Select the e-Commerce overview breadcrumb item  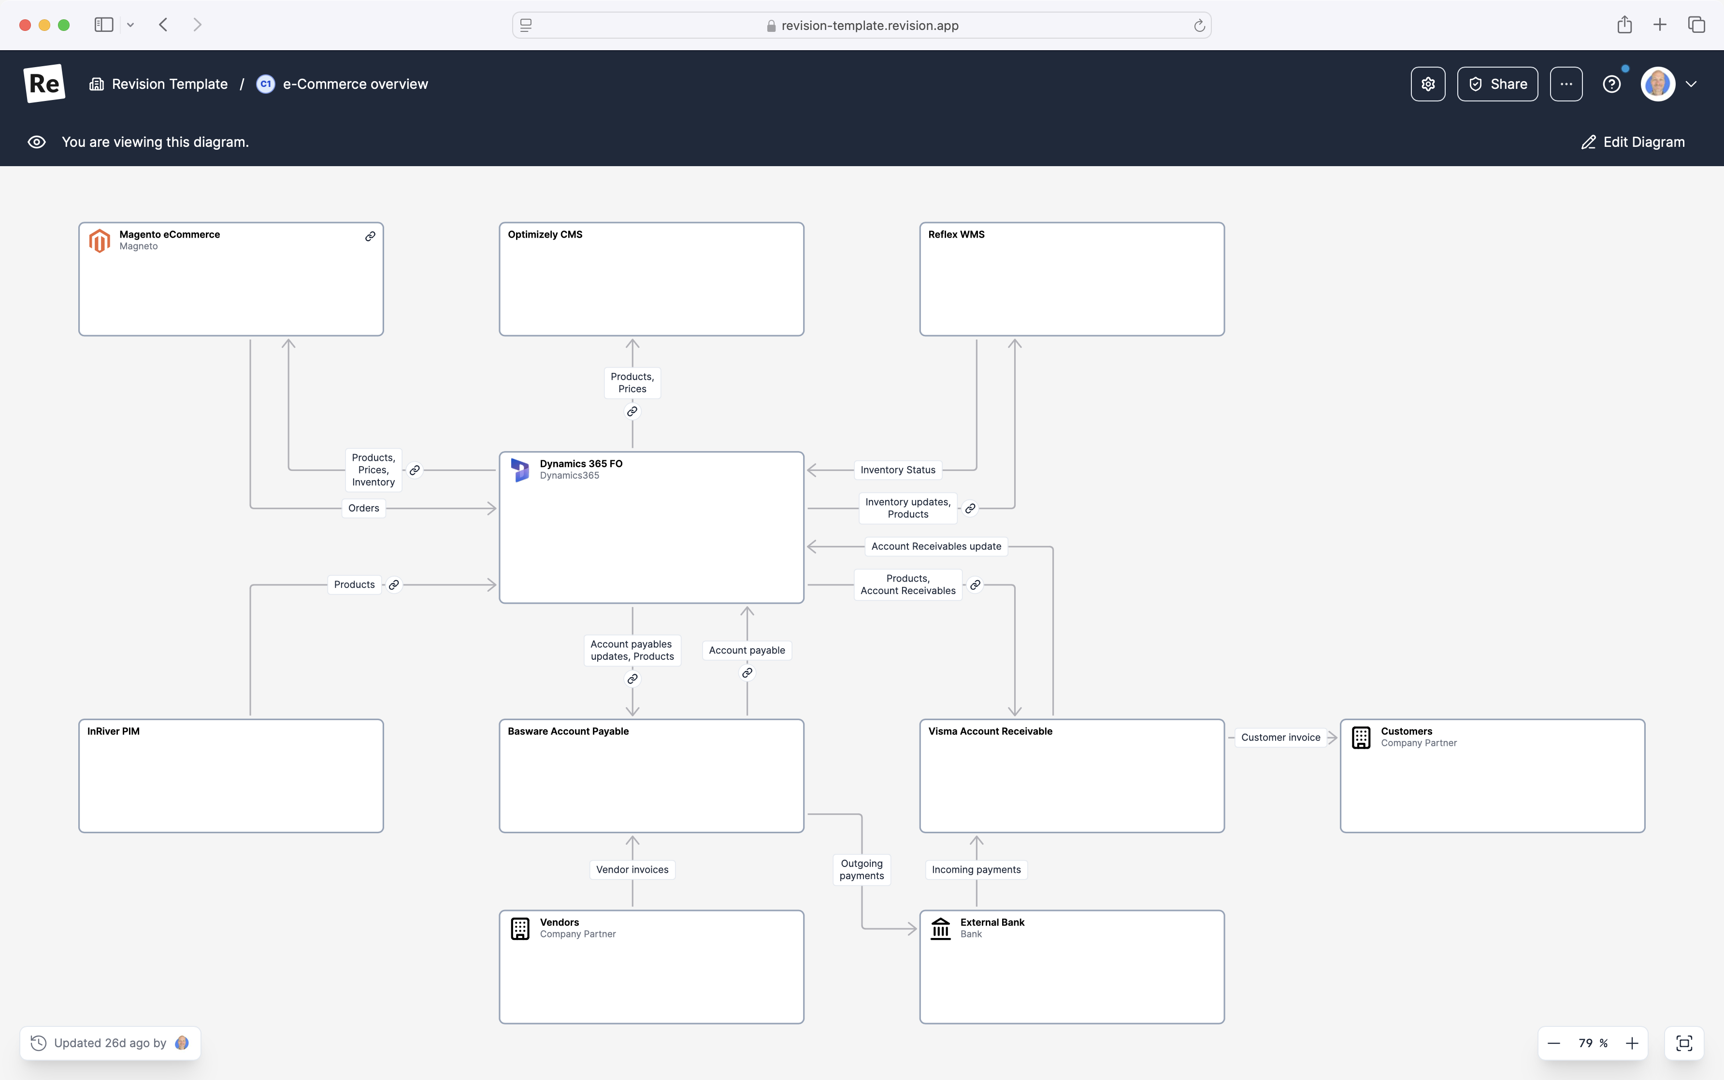tap(355, 84)
